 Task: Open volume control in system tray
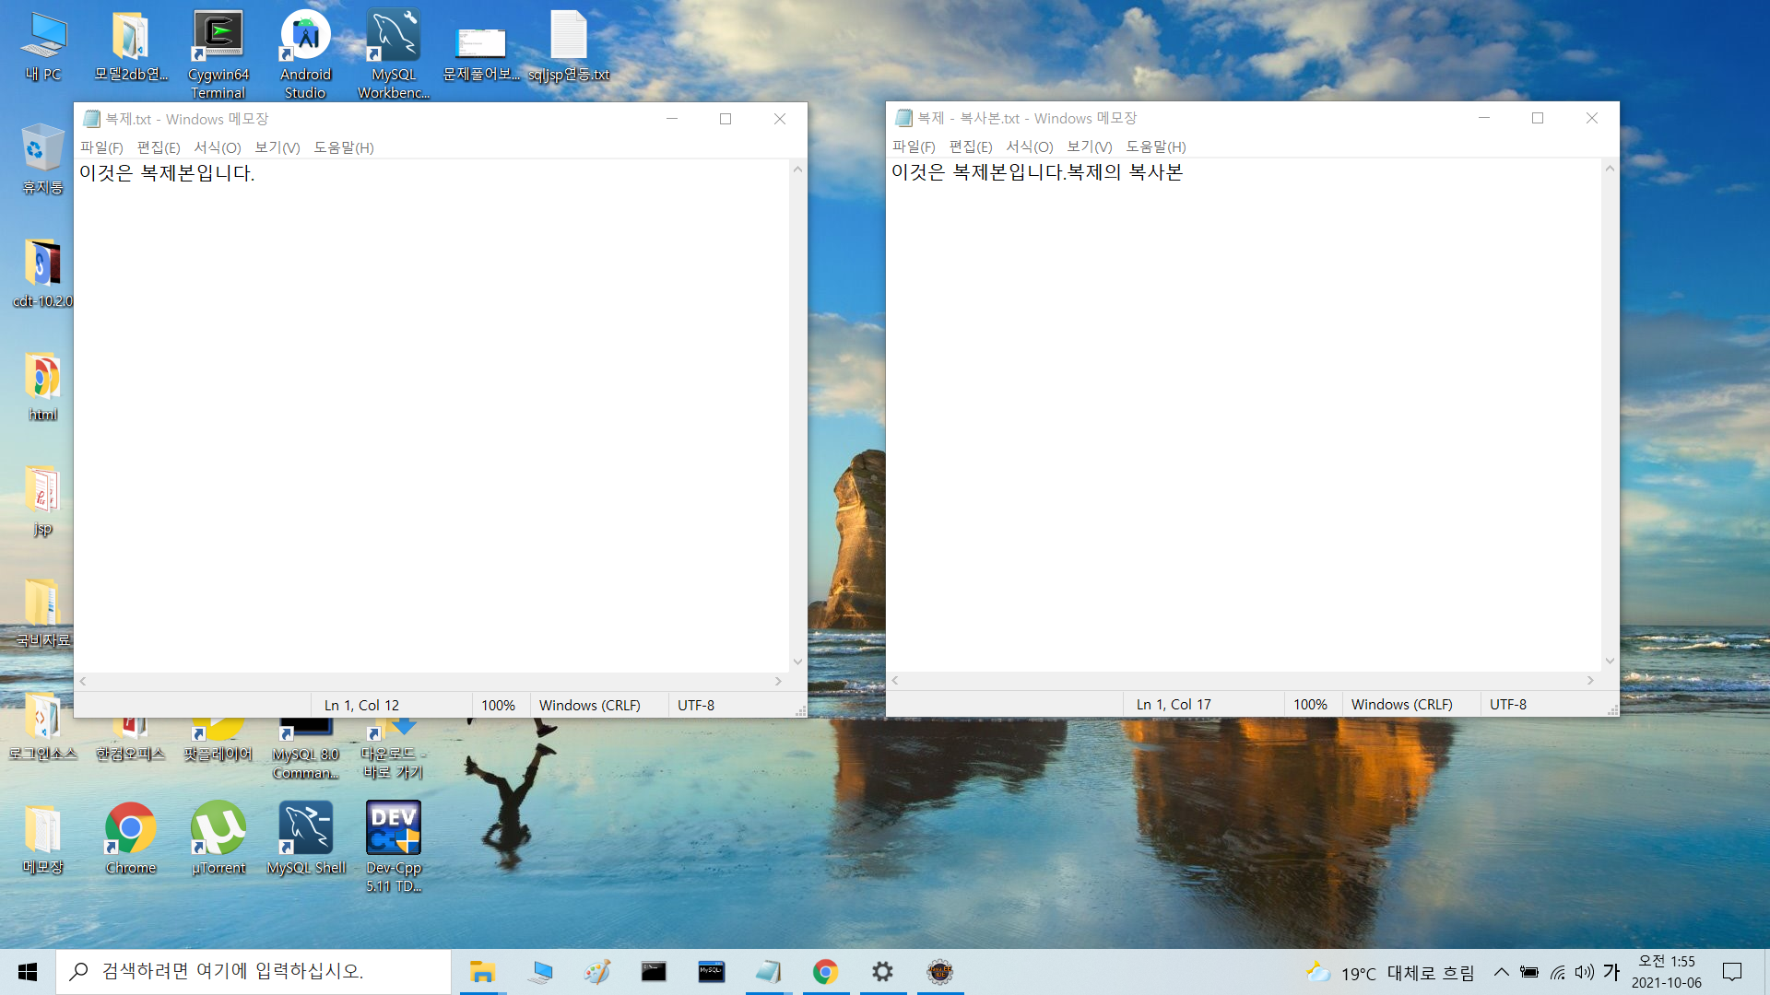pos(1584,972)
